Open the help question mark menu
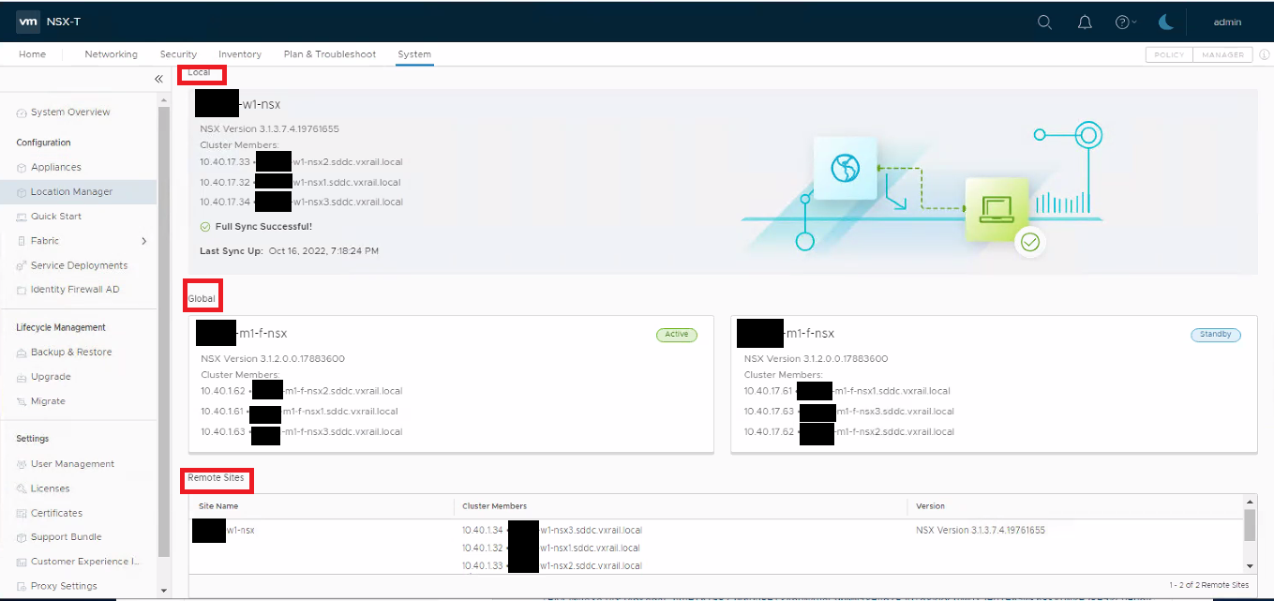 tap(1125, 23)
